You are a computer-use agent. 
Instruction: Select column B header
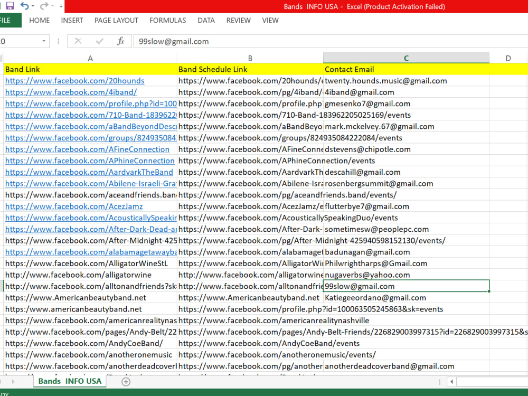tap(250, 58)
